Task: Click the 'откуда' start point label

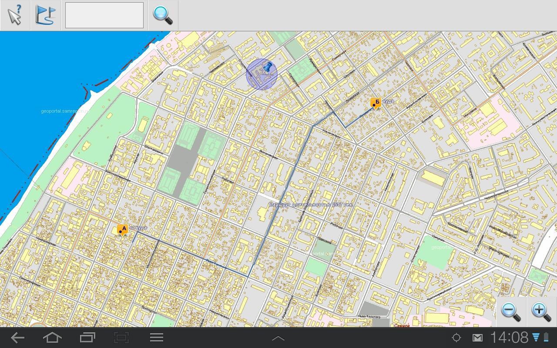Action: click(138, 228)
